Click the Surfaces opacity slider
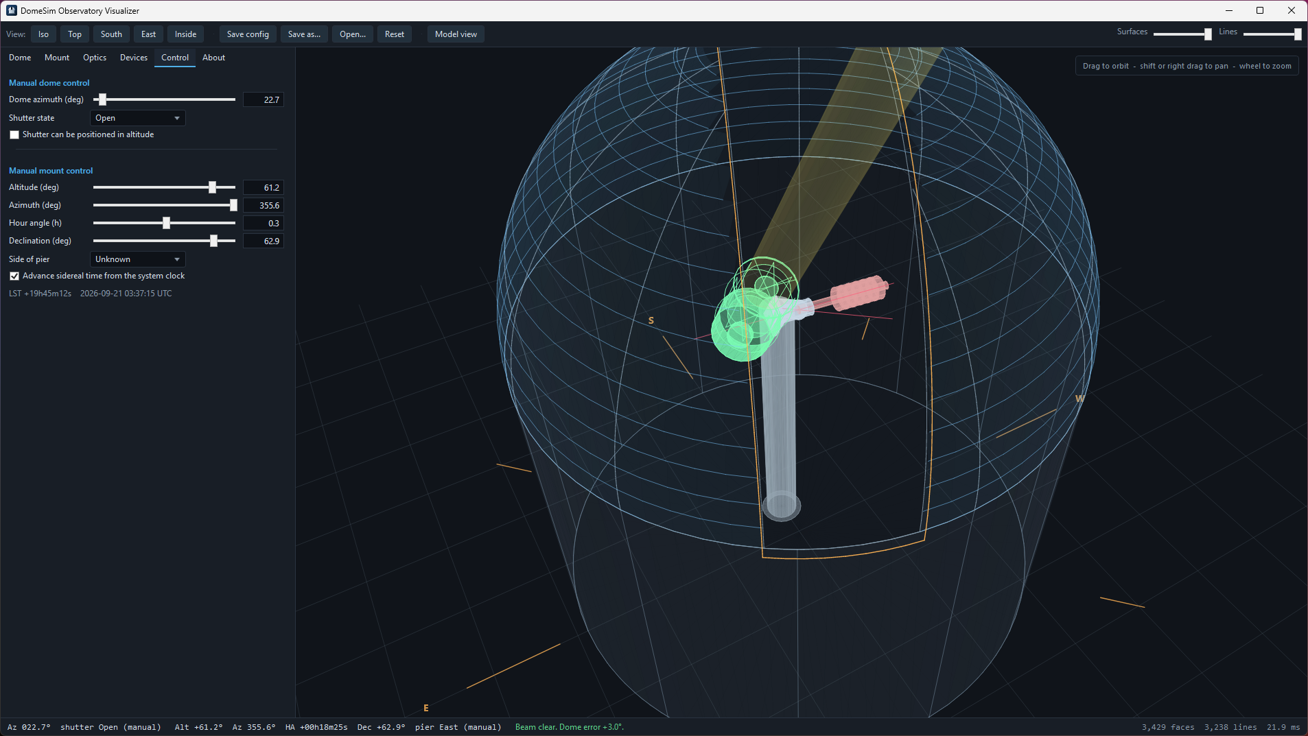Viewport: 1308px width, 736px height. [1182, 34]
